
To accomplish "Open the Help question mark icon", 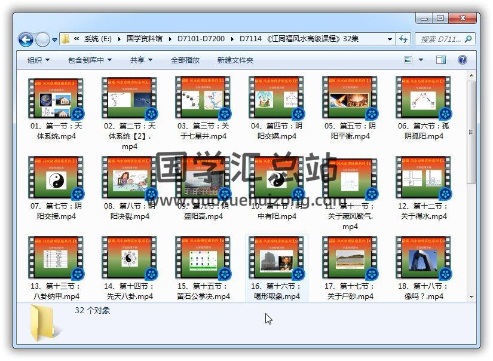I will click(462, 60).
